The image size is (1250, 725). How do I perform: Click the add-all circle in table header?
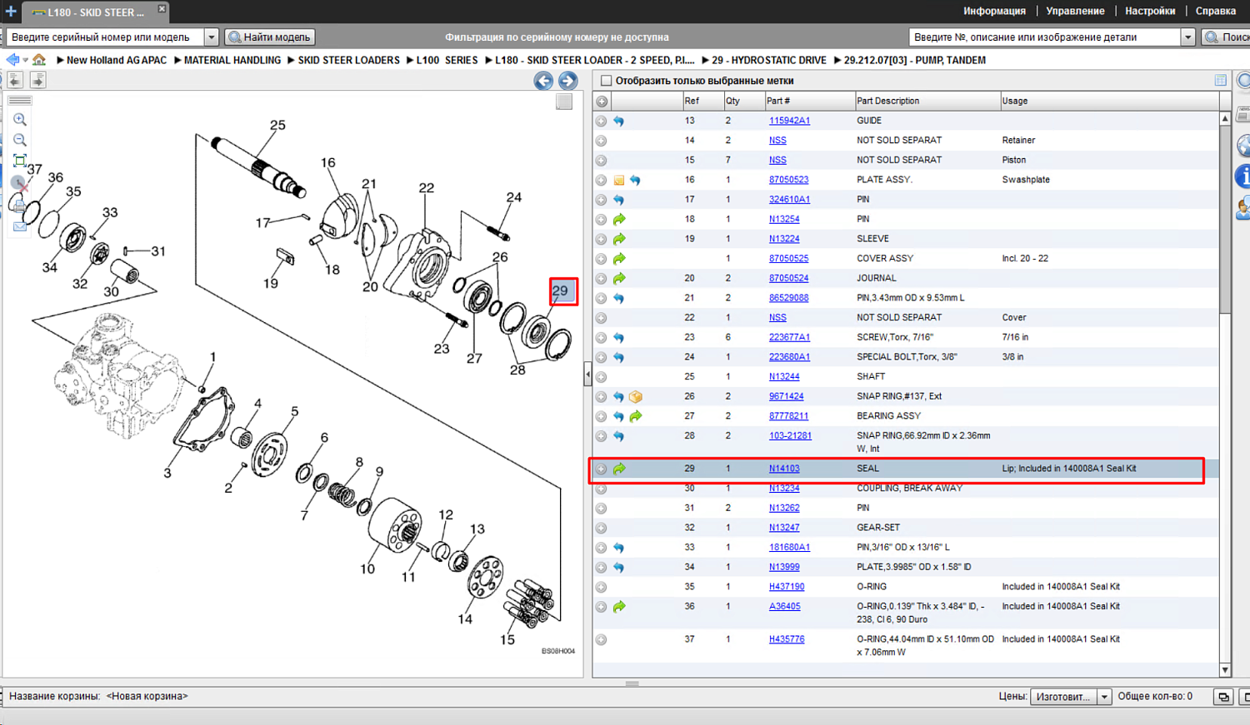[602, 102]
